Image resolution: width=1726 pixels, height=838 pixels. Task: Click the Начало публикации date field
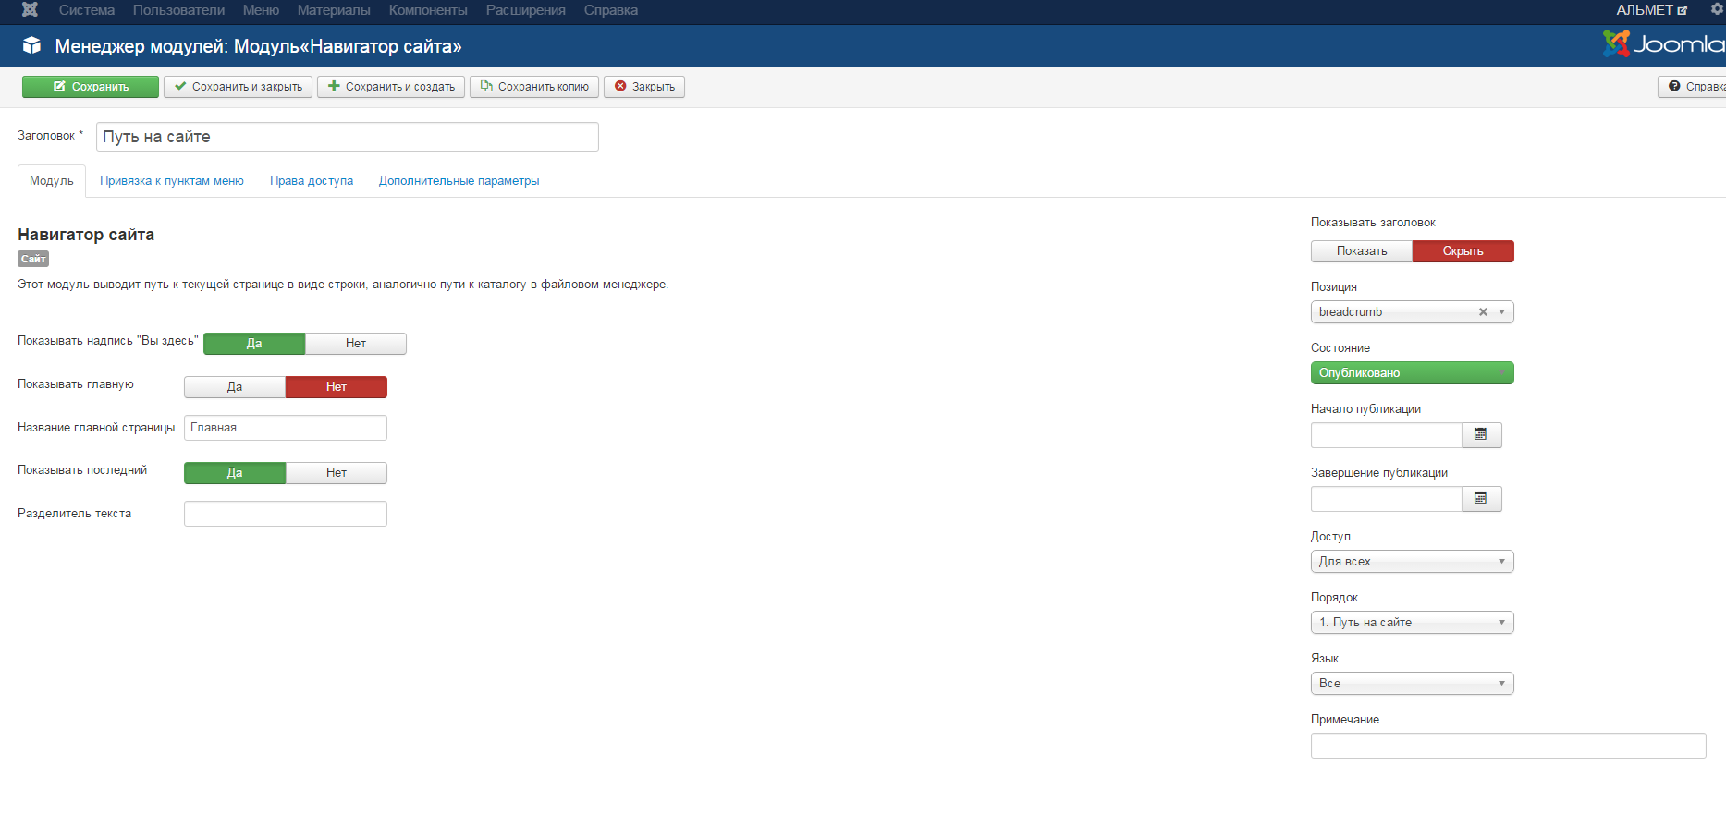coord(1387,435)
